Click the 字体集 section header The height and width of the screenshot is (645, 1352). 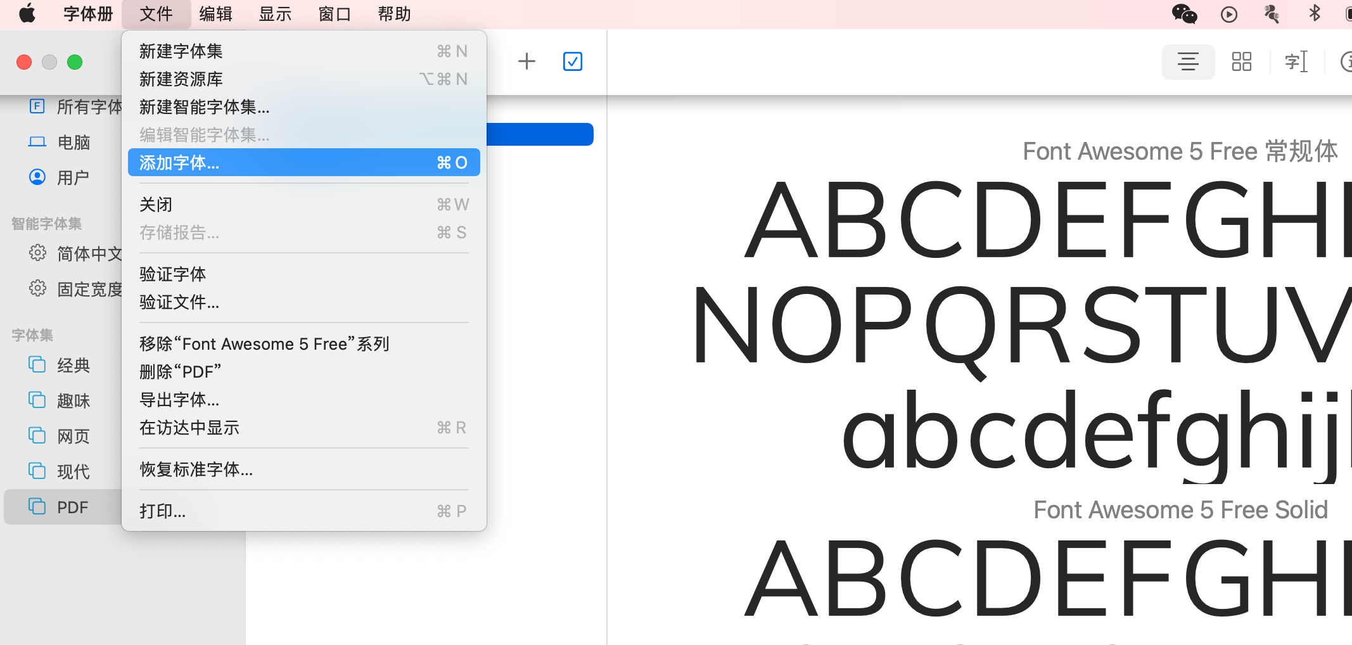click(32, 335)
